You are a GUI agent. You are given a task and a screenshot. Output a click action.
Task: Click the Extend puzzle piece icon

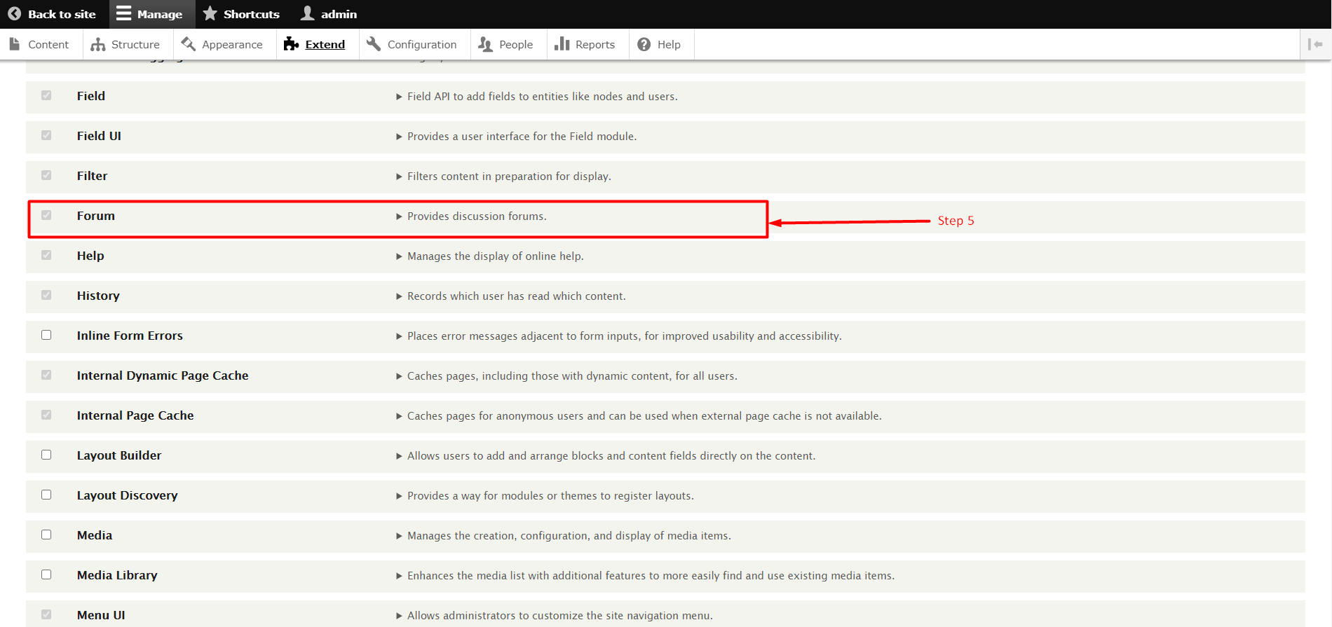[291, 44]
